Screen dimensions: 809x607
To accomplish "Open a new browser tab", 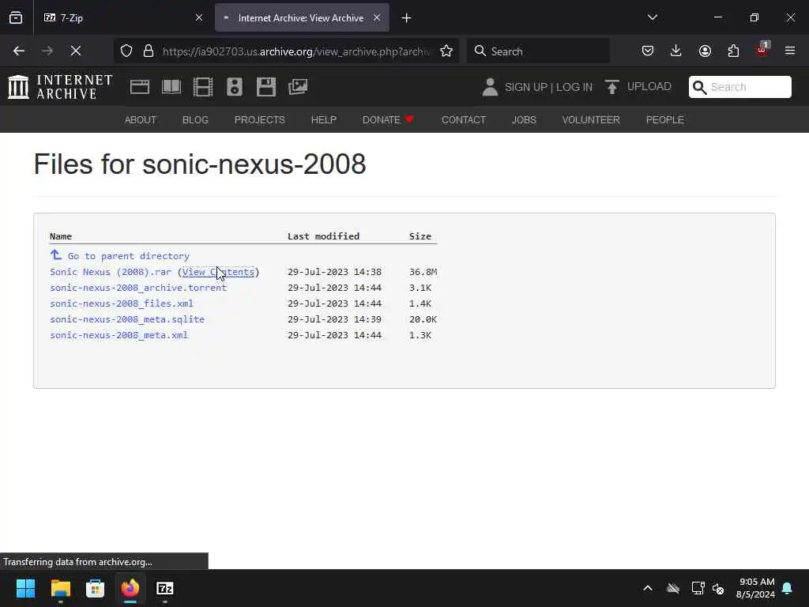I will click(x=407, y=18).
